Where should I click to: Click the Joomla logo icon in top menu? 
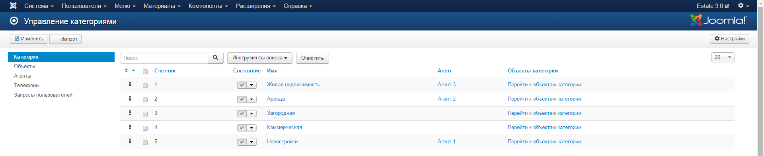[13, 6]
